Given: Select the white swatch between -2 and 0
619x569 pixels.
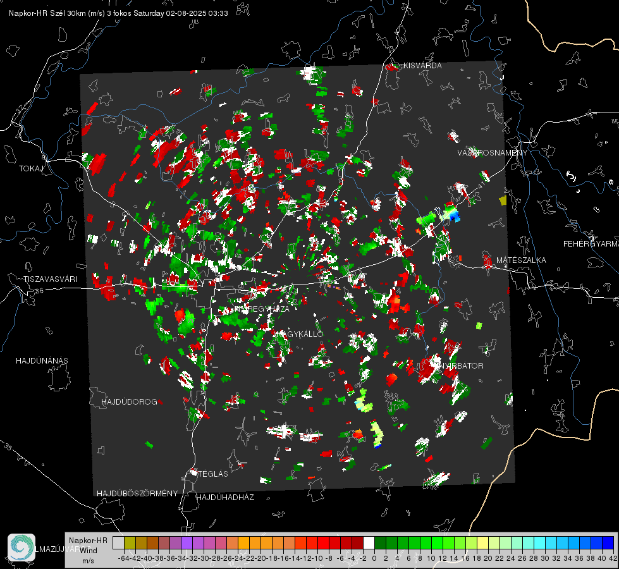Looking at the screenshot, I should tap(369, 543).
